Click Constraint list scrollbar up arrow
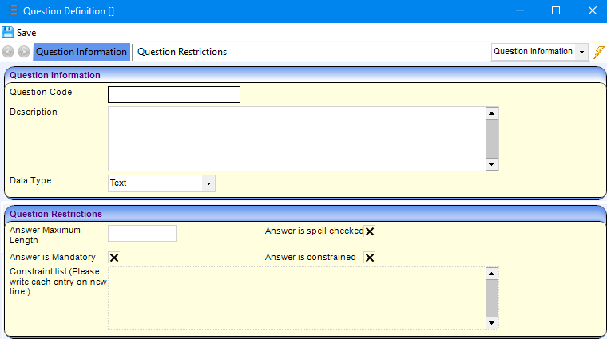Image resolution: width=607 pixels, height=339 pixels. click(x=492, y=274)
